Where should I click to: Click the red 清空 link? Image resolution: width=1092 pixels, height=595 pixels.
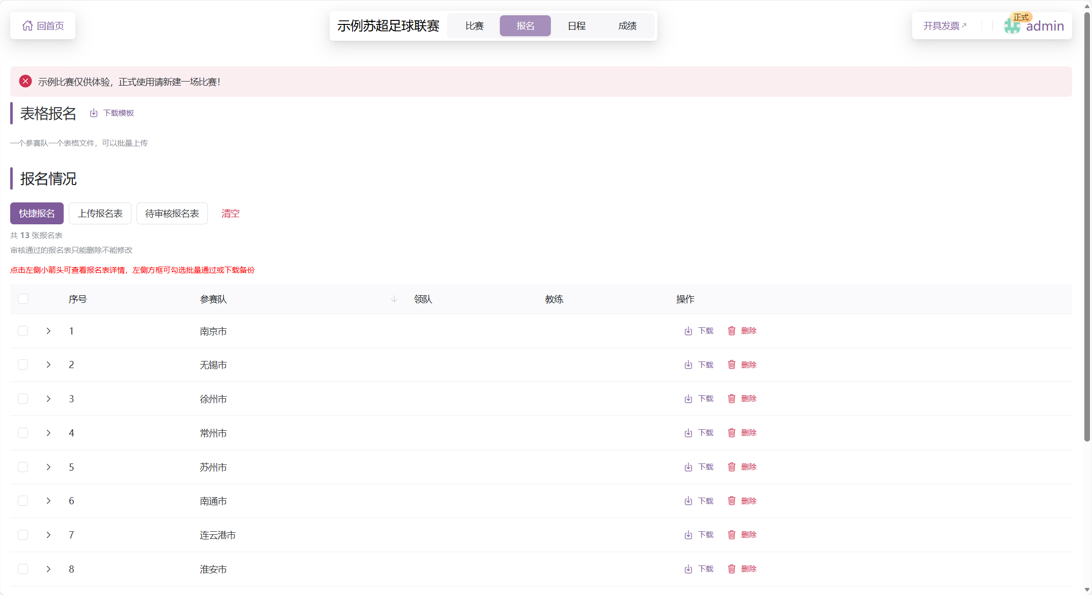[x=230, y=213]
